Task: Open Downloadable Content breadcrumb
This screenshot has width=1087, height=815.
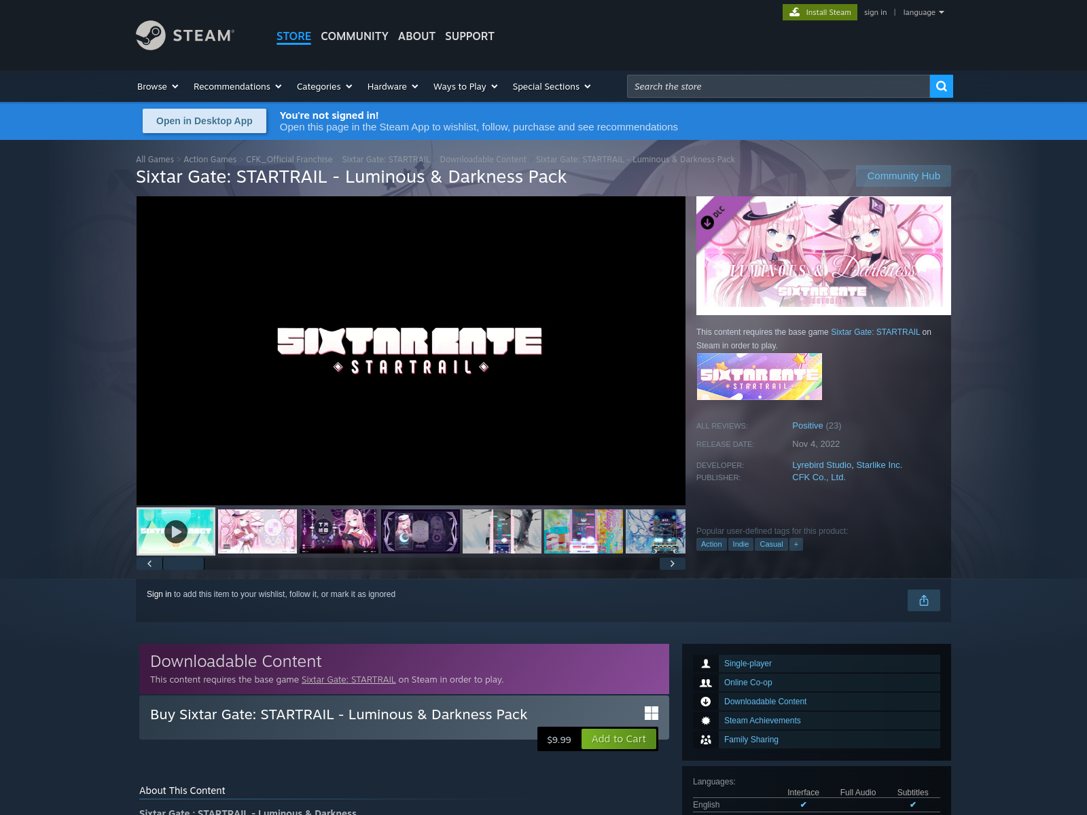Action: (x=483, y=160)
